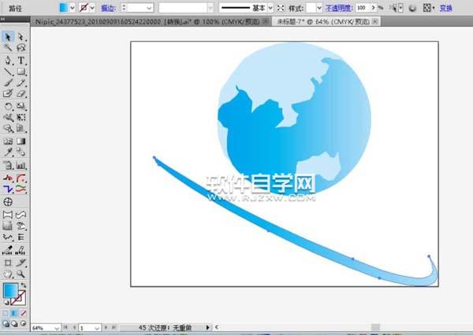Image resolution: width=473 pixels, height=335 pixels.
Task: Switch to third screen mode icon
Action: [23, 324]
